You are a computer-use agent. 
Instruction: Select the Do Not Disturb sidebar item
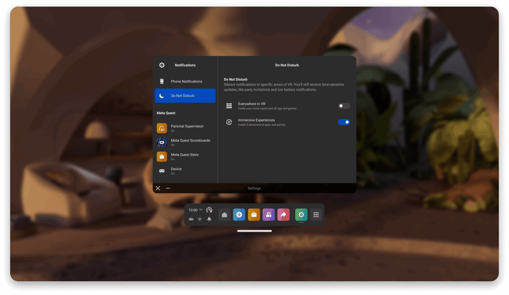pos(185,96)
